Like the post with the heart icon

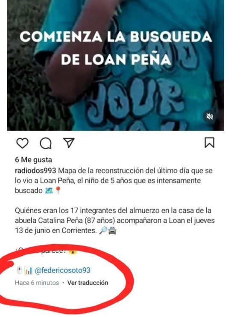pyautogui.click(x=22, y=143)
